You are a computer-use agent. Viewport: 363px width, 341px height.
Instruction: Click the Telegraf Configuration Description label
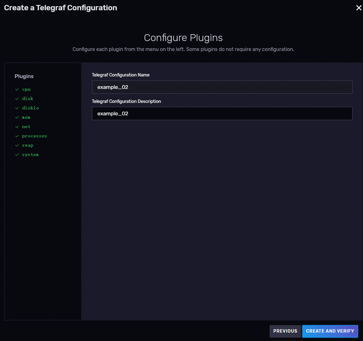tap(126, 101)
